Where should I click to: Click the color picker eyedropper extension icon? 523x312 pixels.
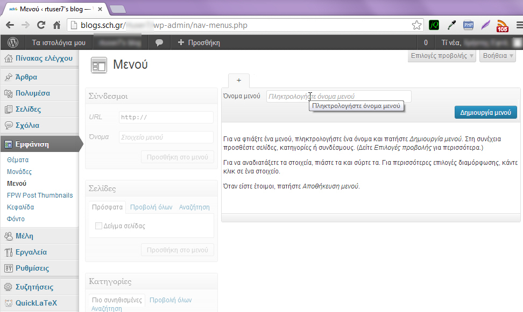[451, 25]
